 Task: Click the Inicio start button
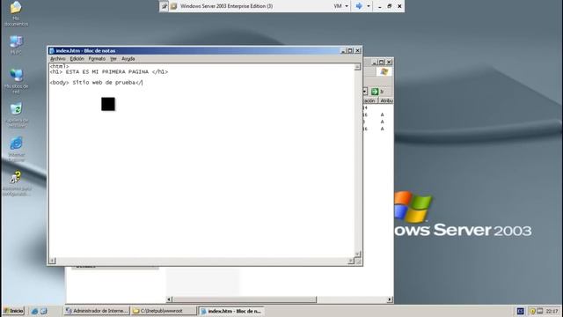14,311
